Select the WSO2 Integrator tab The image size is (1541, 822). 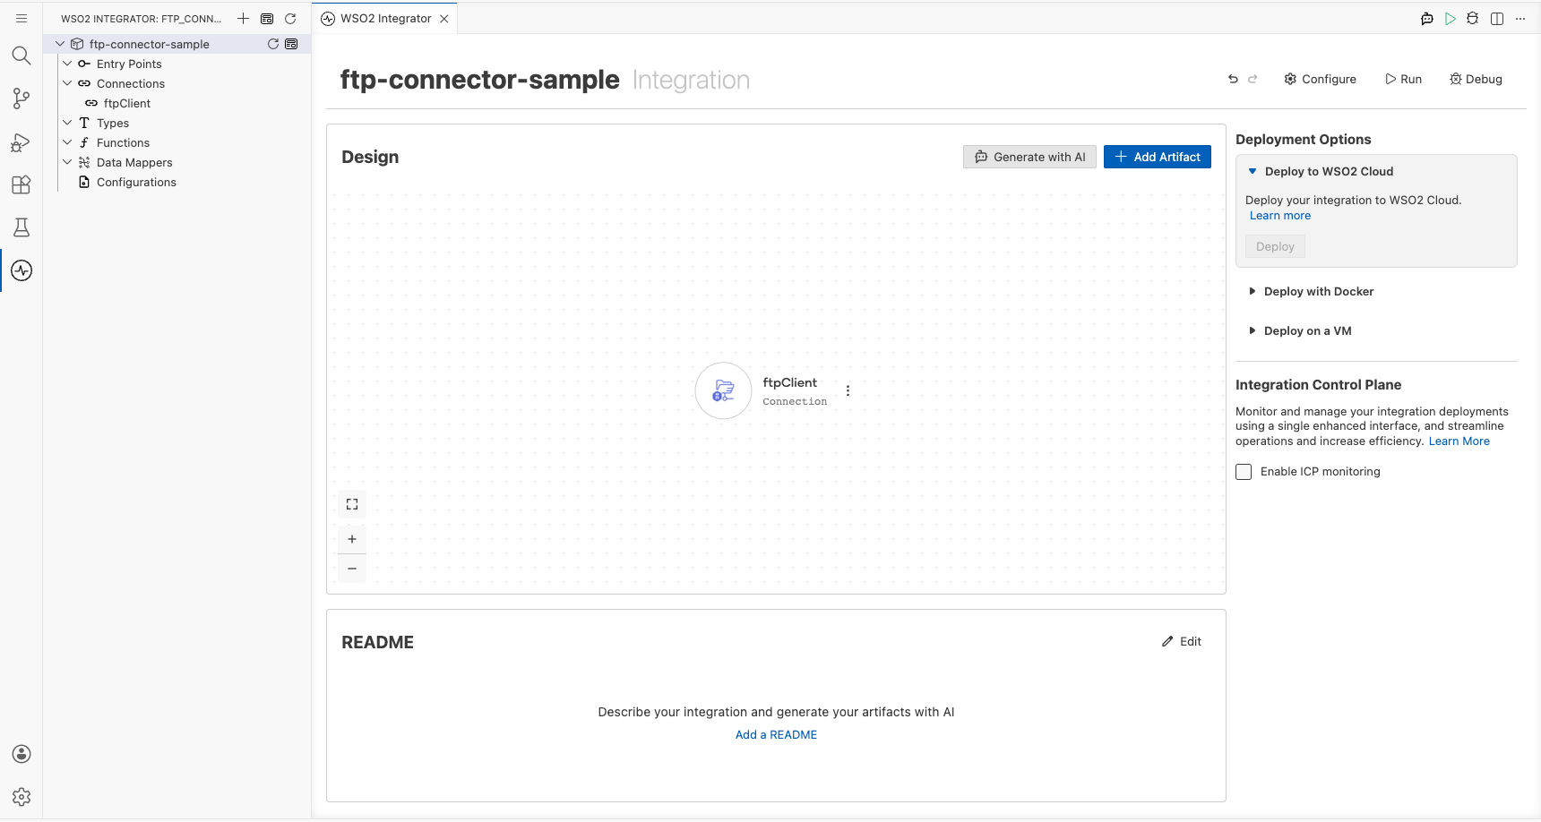pyautogui.click(x=385, y=18)
